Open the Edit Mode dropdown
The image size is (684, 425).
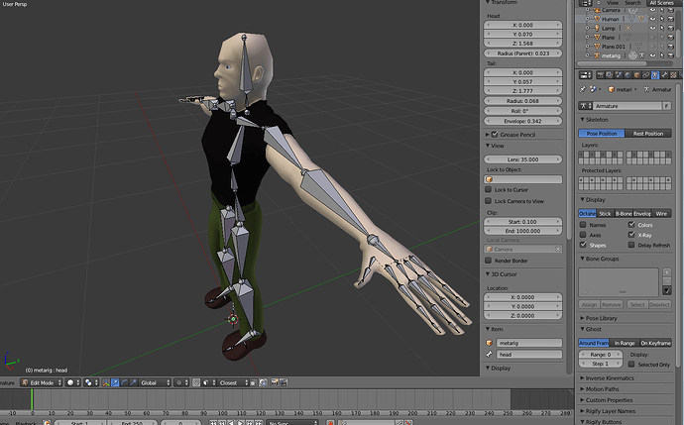[x=42, y=382]
